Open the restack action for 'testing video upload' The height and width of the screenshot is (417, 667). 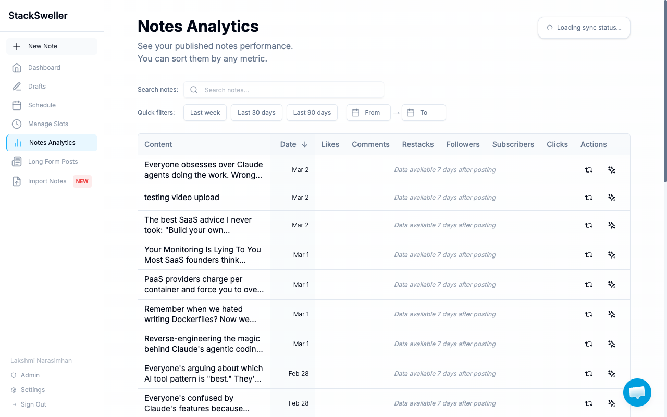pos(588,198)
